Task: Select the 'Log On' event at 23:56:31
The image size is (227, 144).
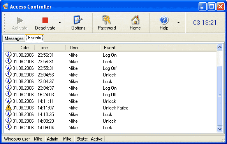Action: [x=110, y=55]
